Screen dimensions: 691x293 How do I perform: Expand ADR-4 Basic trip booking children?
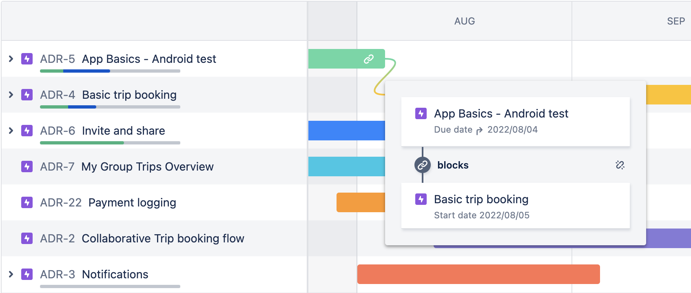(x=10, y=95)
